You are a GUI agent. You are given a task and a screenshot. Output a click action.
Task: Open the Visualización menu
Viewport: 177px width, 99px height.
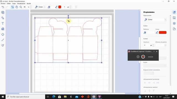[21, 4]
